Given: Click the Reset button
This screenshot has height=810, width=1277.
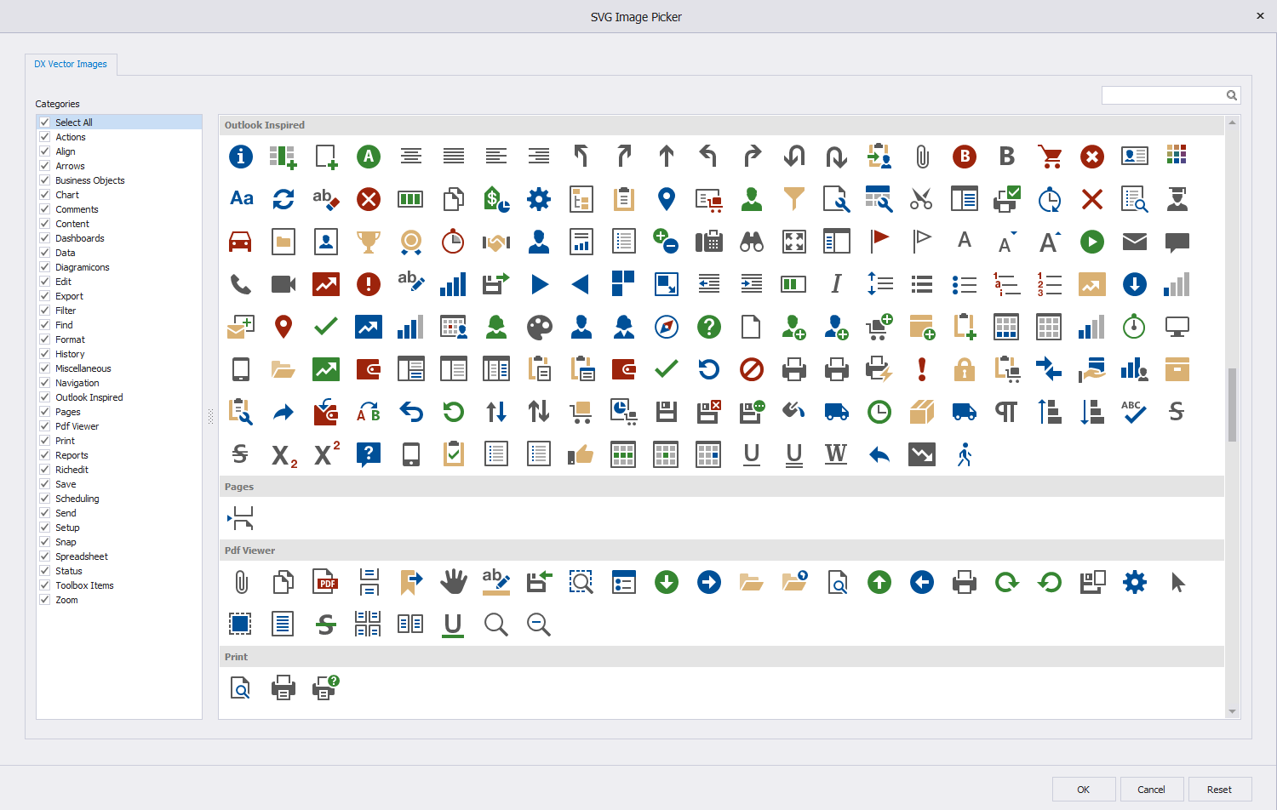Looking at the screenshot, I should (x=1220, y=789).
